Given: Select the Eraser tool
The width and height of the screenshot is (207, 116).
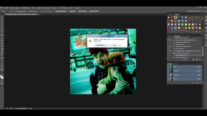Looking at the screenshot, I should pyautogui.click(x=2, y=46).
